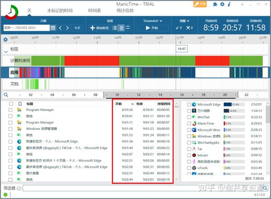The height and width of the screenshot is (199, 271).
Task: Check the Microsoft Edge checkbox in summary
Action: (x=189, y=105)
